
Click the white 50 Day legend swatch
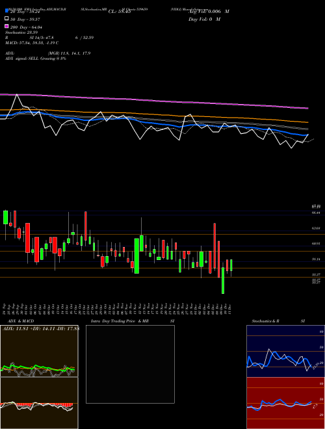[x=7, y=19]
